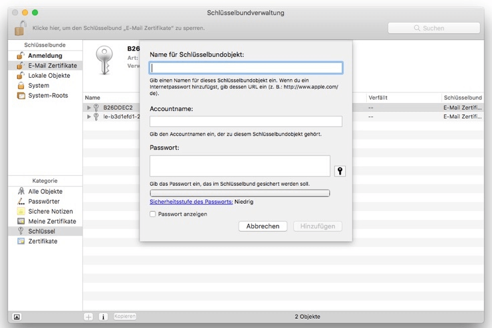Open Sicherheitsstufe des Passworts link
This screenshot has width=492, height=328.
coord(191,202)
